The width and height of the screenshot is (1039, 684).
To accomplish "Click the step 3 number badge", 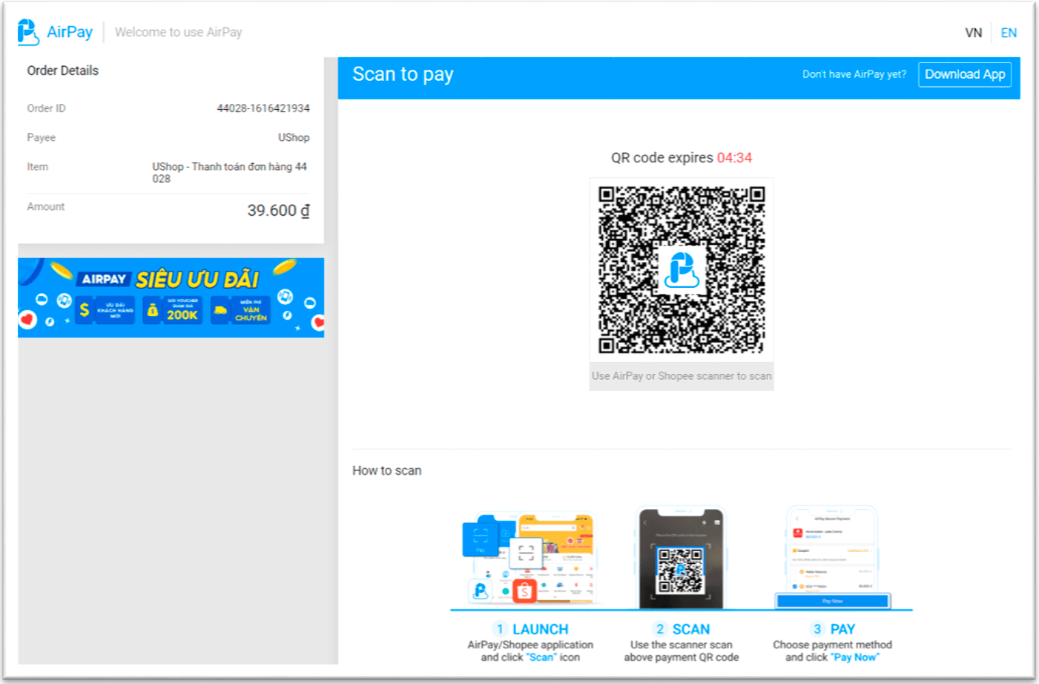I will pyautogui.click(x=817, y=629).
